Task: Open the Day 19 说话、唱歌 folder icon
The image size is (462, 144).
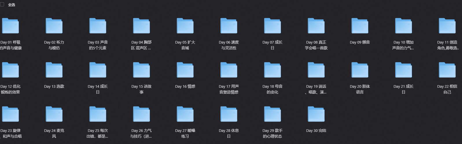Action: point(316,70)
